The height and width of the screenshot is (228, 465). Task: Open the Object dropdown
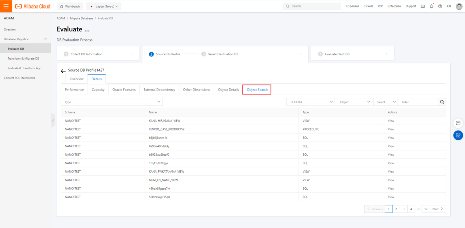(x=354, y=102)
